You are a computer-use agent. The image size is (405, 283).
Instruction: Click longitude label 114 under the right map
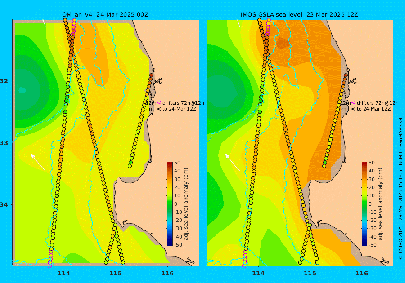pyautogui.click(x=258, y=274)
